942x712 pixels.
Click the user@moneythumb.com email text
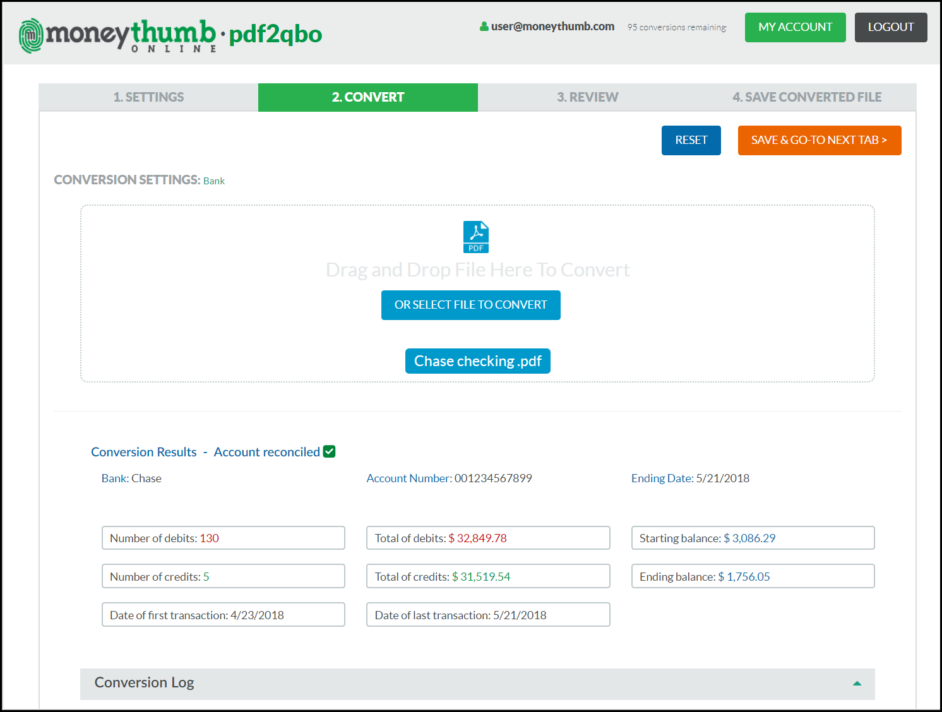552,27
